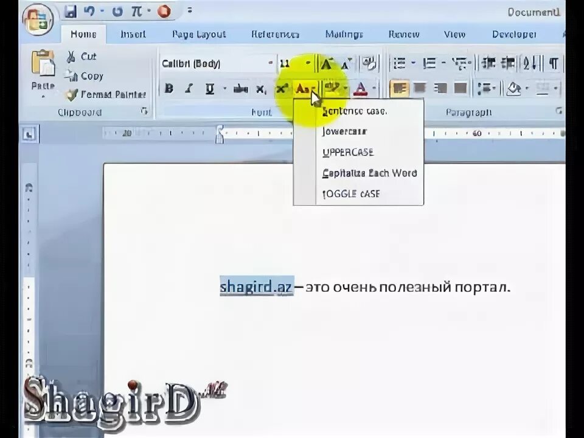
Task: Choose lowercase option
Action: (345, 131)
